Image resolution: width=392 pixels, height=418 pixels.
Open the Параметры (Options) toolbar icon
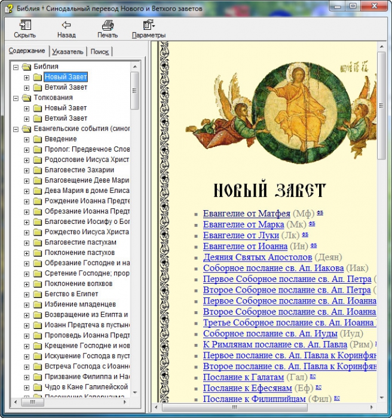(148, 25)
